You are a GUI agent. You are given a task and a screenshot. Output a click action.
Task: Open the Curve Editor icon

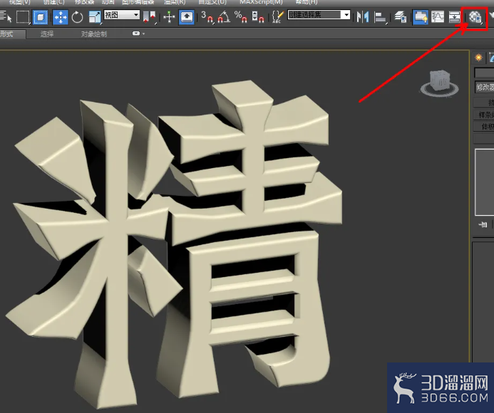pyautogui.click(x=438, y=17)
